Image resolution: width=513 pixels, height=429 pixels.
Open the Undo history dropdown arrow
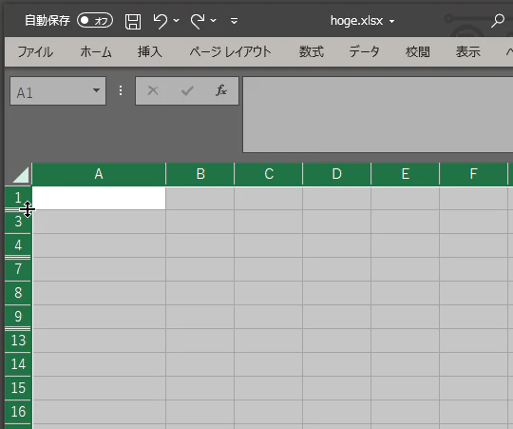click(177, 20)
